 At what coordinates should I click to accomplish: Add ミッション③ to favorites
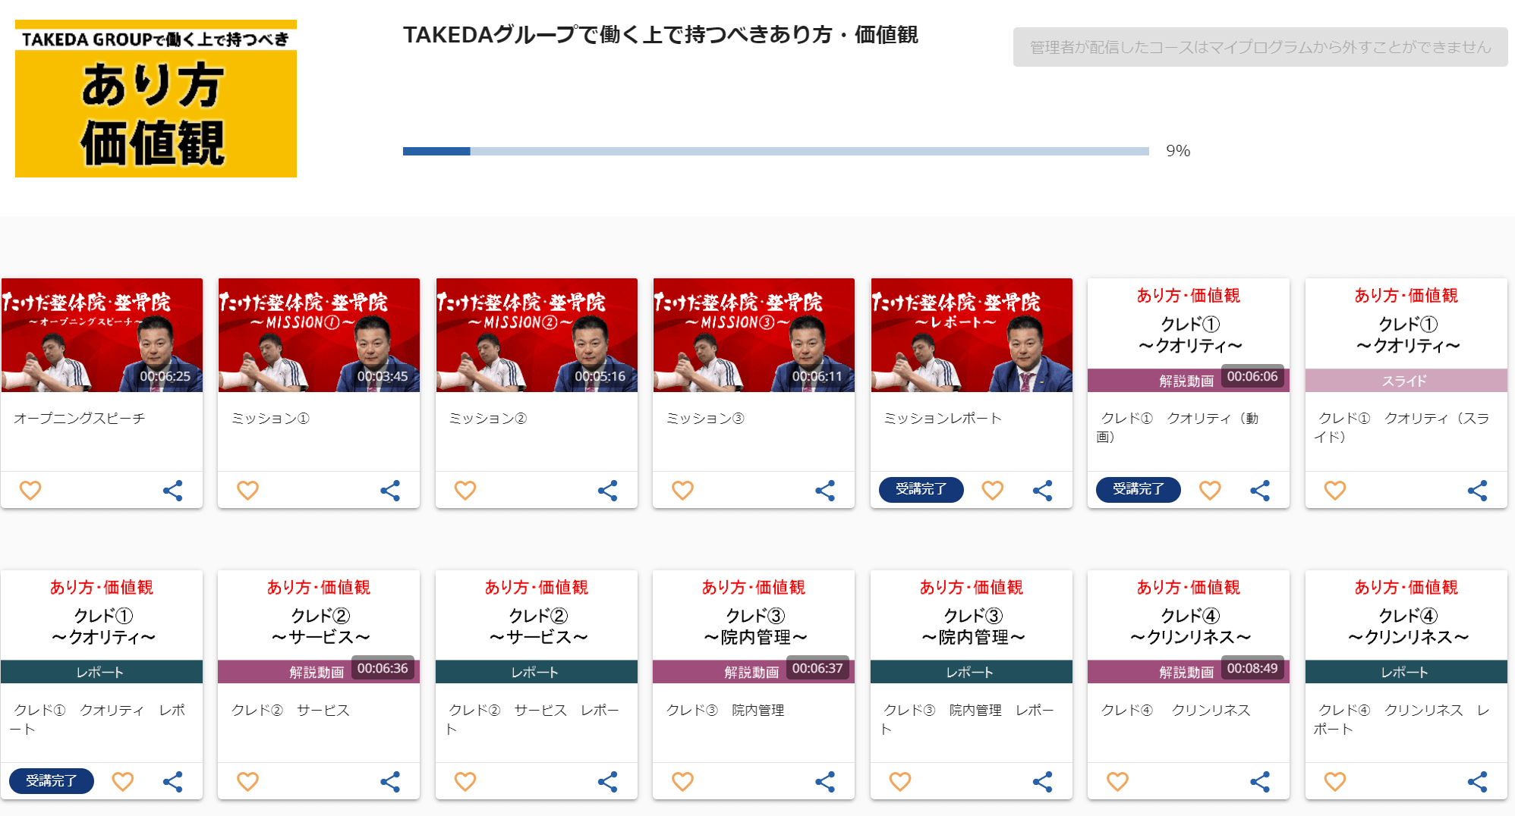pyautogui.click(x=682, y=491)
